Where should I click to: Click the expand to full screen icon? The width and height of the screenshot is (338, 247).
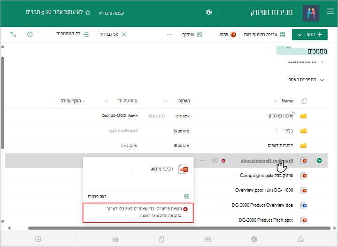(13, 34)
